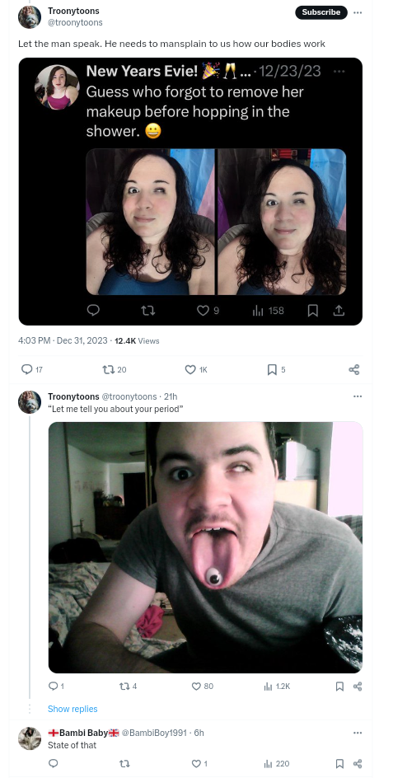Viewport: 393px width, 778px height.
Task: Show replies under the thread
Action: click(x=73, y=709)
